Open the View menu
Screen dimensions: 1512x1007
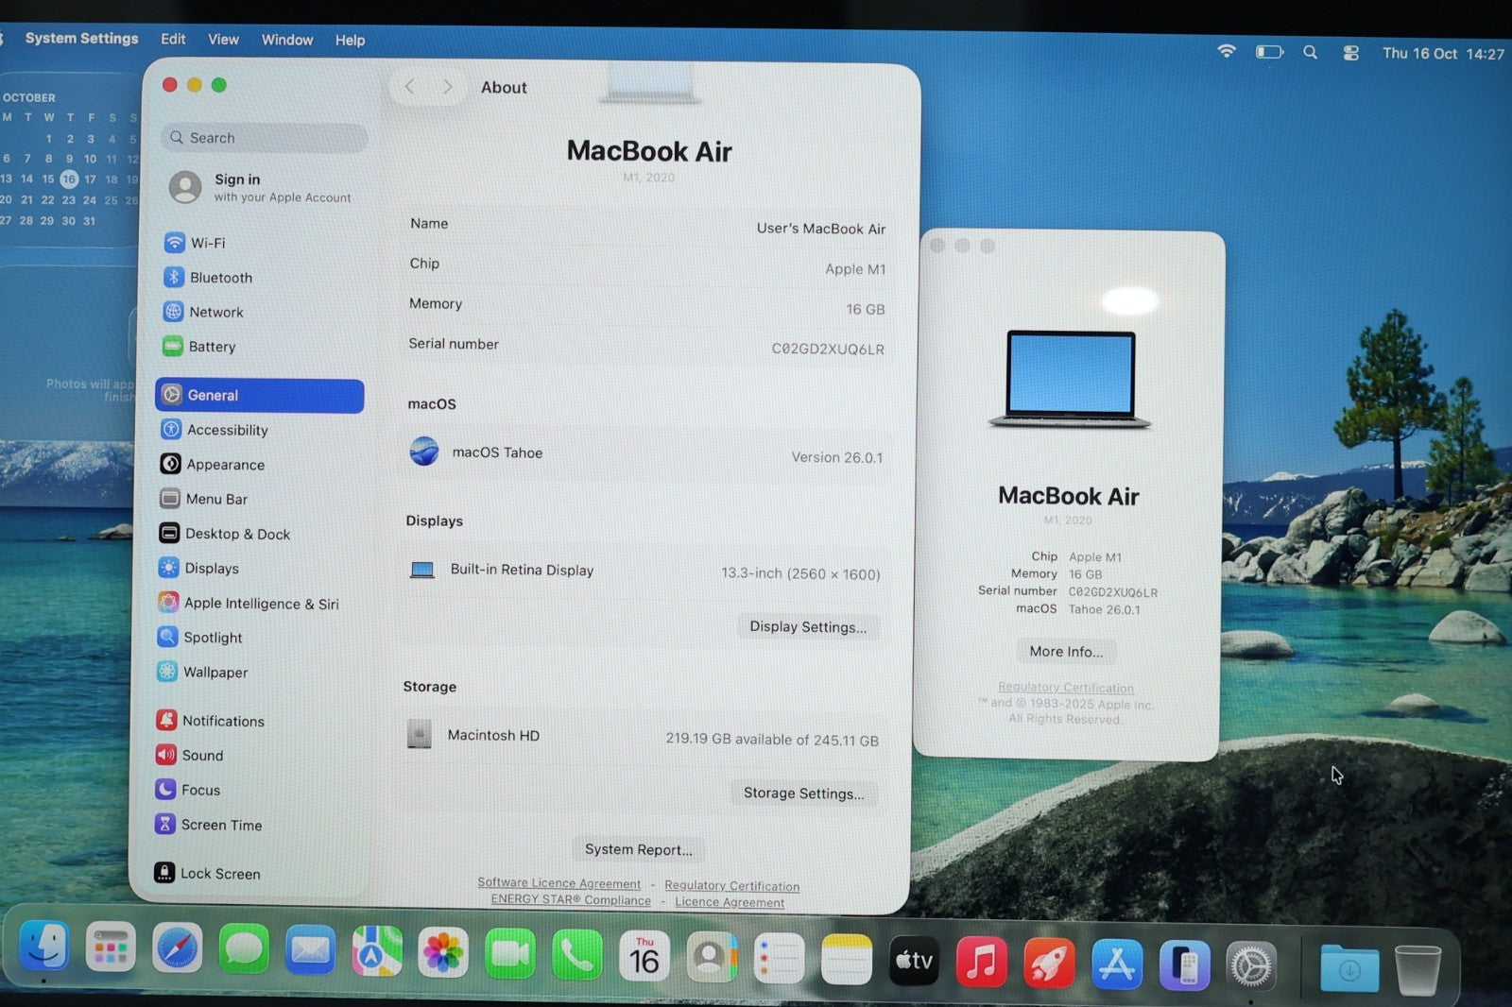(223, 40)
